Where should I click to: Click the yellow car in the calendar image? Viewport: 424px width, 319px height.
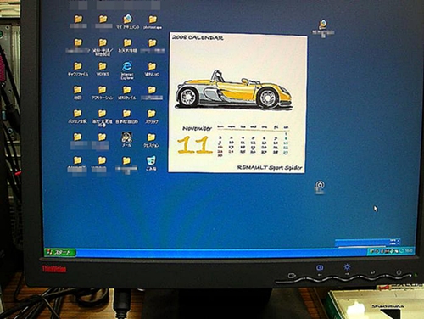[x=232, y=90]
